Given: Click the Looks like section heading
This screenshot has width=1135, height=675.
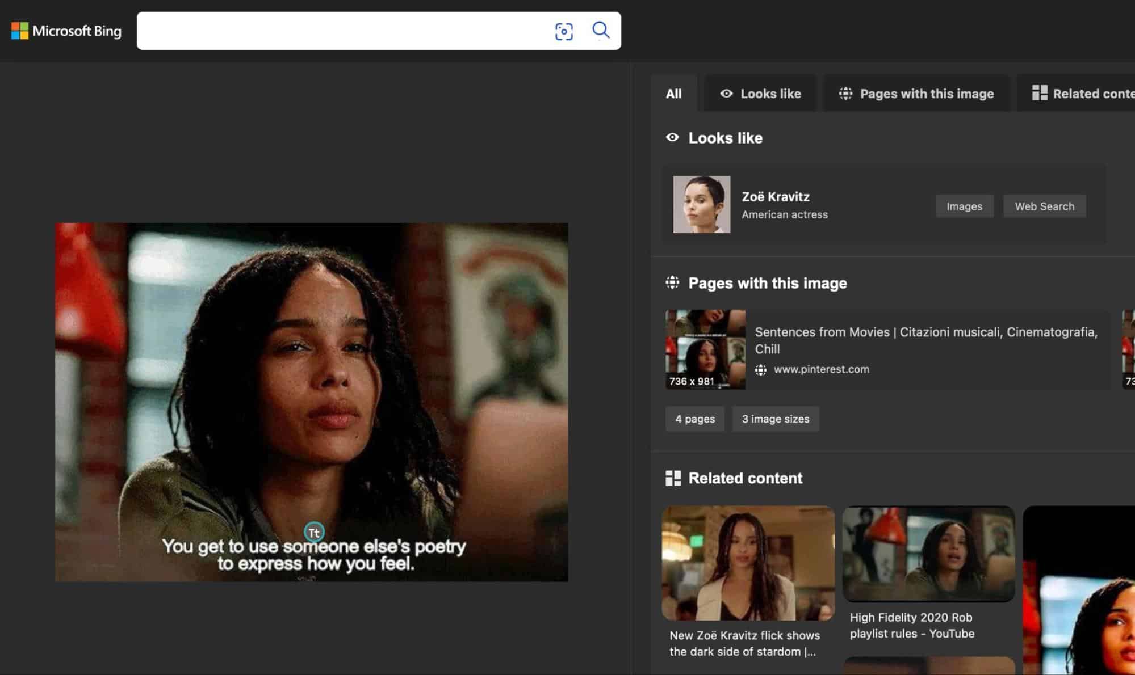Looking at the screenshot, I should coord(725,138).
